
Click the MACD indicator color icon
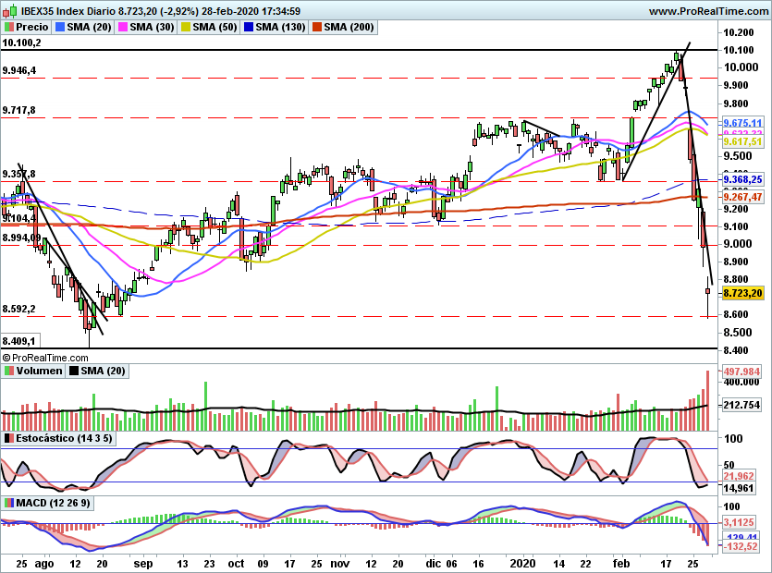pyautogui.click(x=8, y=504)
